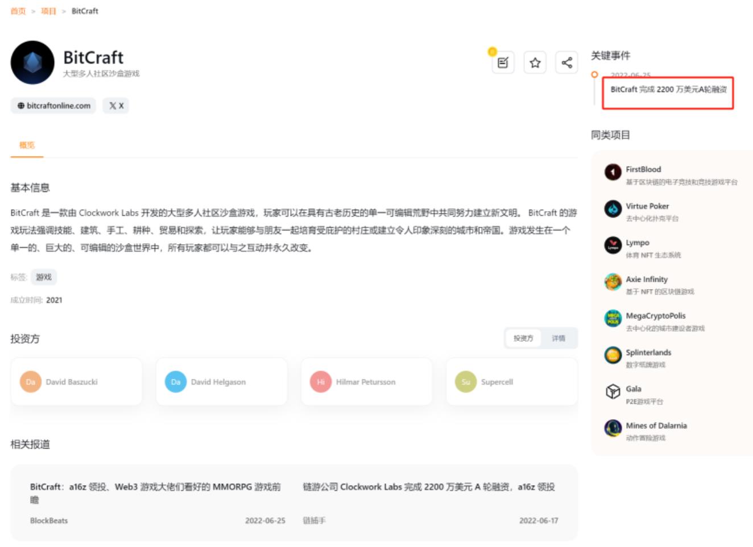Image resolution: width=753 pixels, height=547 pixels.
Task: Click the 链捕手 source label
Action: pyautogui.click(x=314, y=520)
